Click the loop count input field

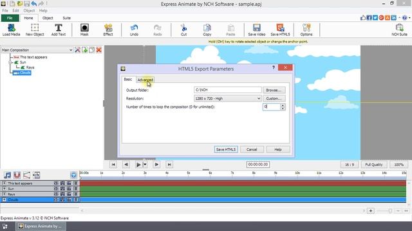point(272,107)
